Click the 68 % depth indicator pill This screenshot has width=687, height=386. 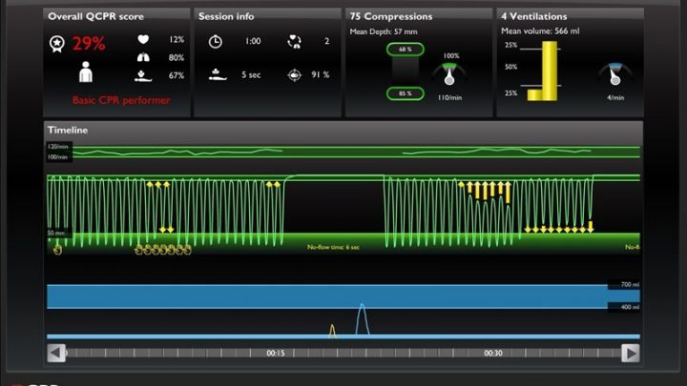pyautogui.click(x=406, y=50)
